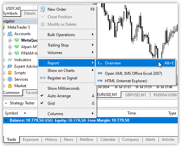
Task: Select the Strategy Tester entry
Action: [22, 103]
